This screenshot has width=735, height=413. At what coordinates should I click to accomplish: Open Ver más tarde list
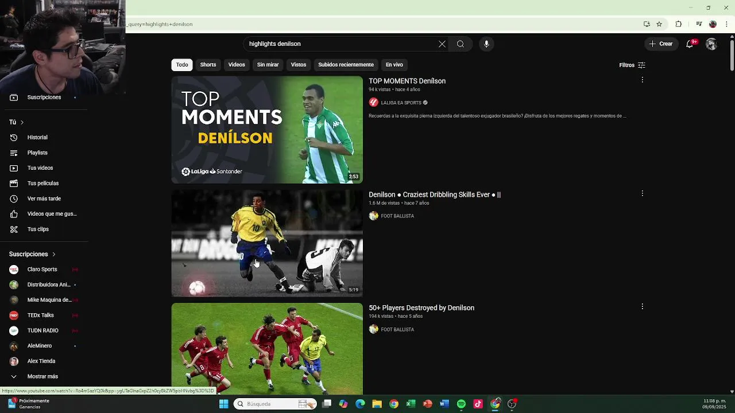pos(44,198)
